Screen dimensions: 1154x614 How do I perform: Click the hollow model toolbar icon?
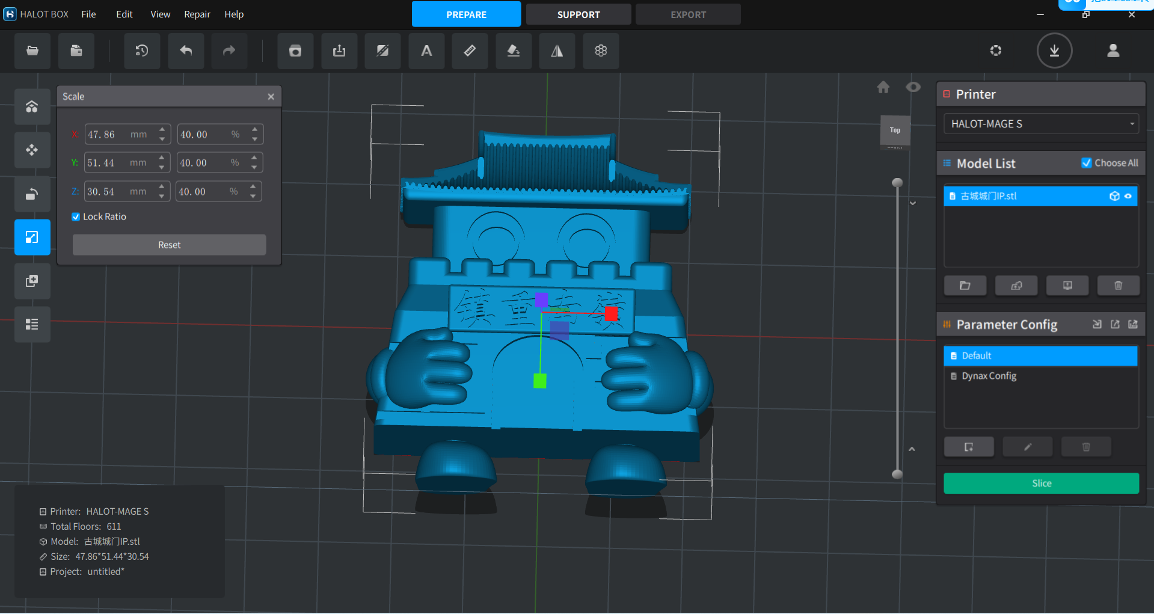[x=295, y=51]
